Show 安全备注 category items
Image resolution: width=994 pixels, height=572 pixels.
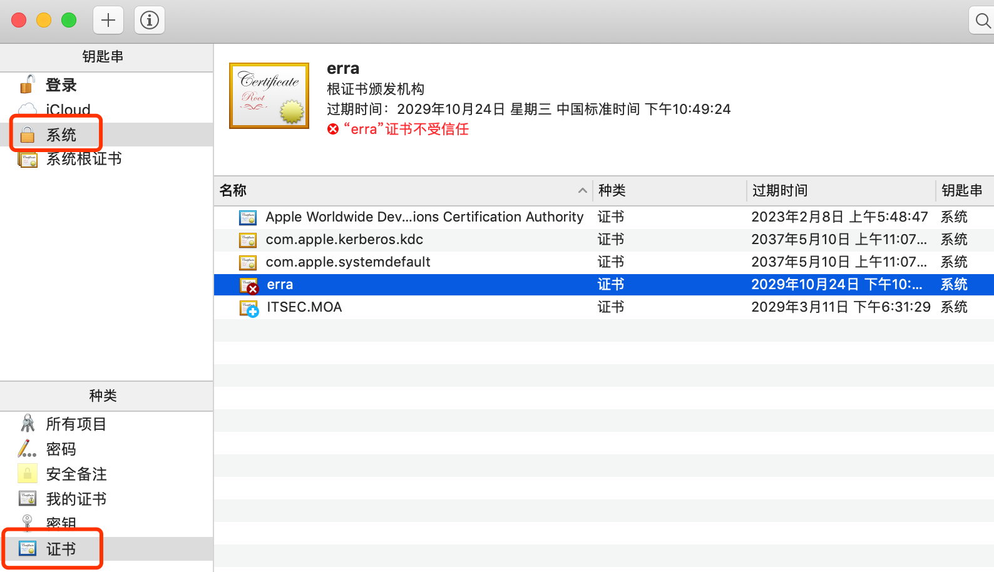click(76, 474)
